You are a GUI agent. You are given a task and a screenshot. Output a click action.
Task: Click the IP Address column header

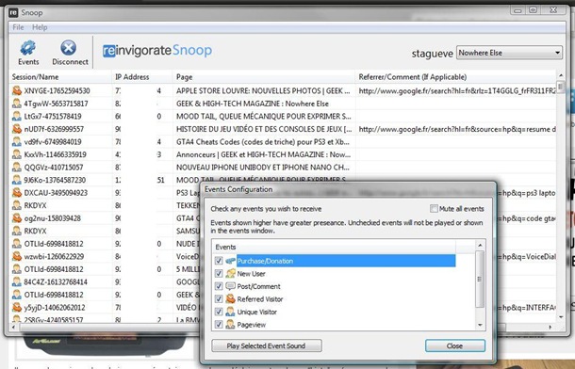[x=142, y=77]
